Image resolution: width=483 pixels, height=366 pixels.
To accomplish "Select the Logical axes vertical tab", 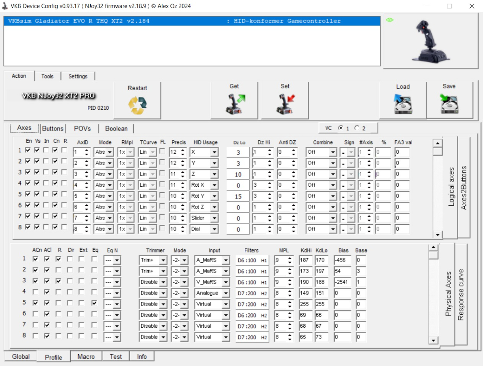I will [x=451, y=187].
